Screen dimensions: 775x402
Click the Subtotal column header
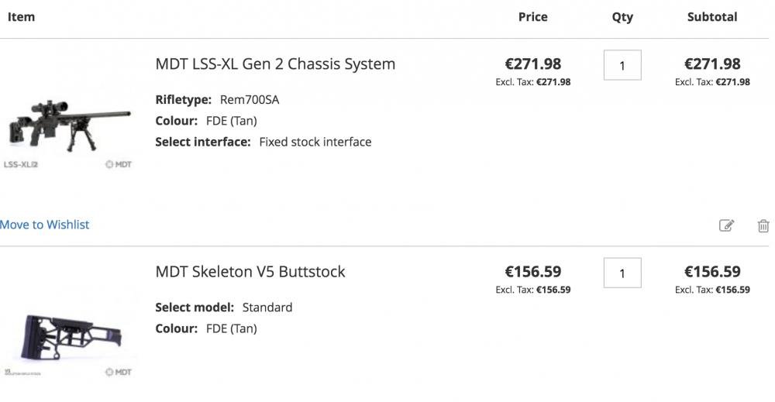click(712, 16)
